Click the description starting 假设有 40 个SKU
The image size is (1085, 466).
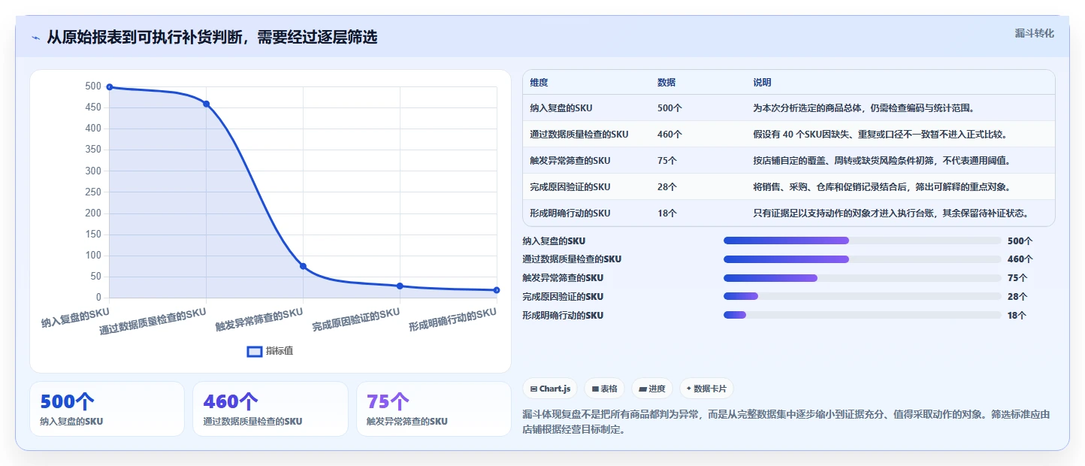880,135
